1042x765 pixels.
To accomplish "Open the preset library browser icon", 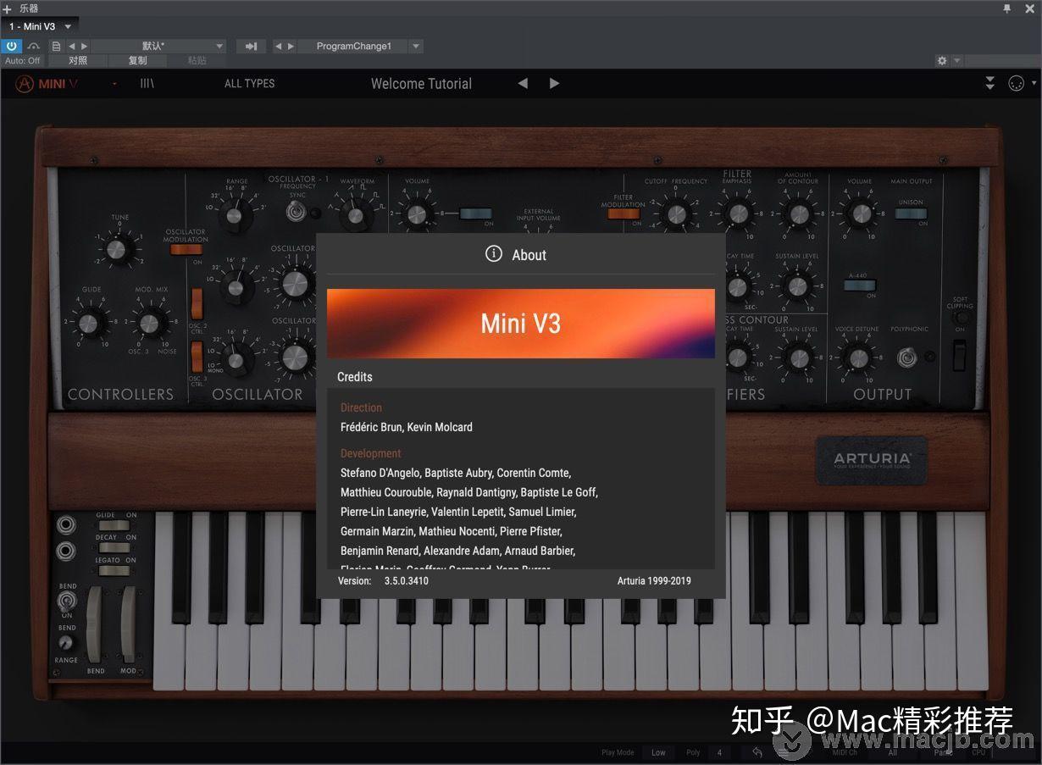I will pos(147,83).
